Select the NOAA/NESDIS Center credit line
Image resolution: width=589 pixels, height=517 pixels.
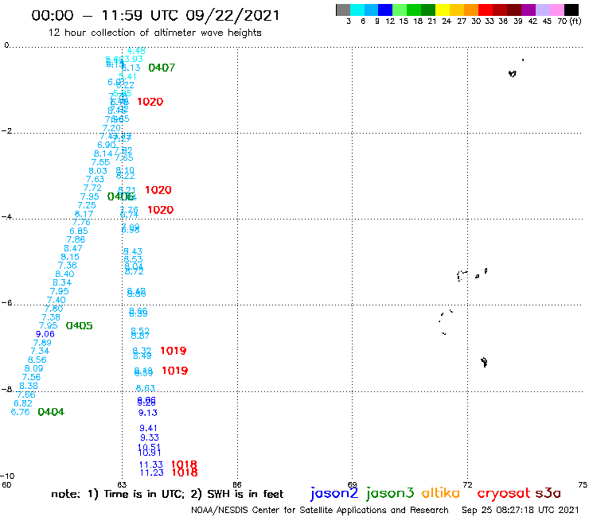tap(320, 511)
